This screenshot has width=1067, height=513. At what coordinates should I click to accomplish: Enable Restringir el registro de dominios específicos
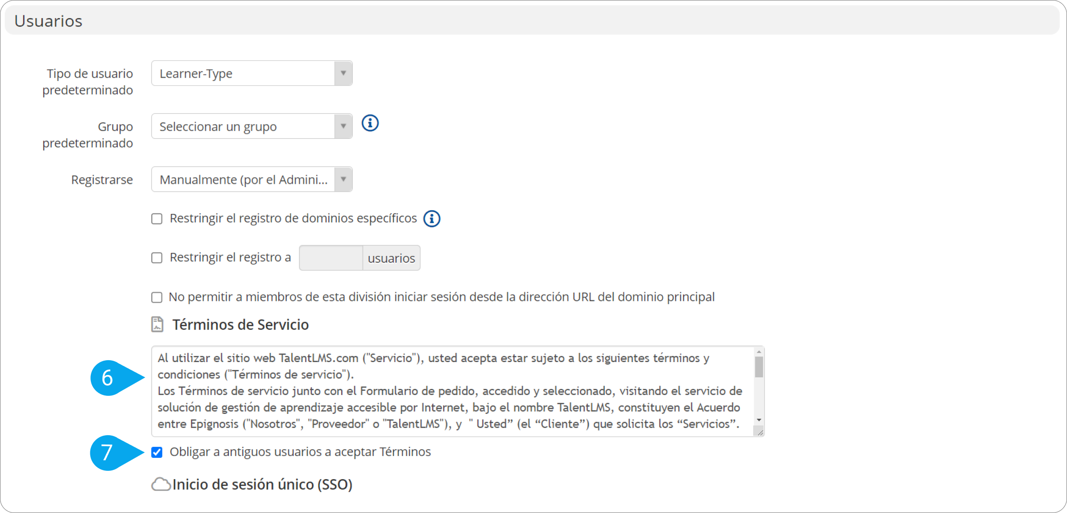(x=157, y=219)
